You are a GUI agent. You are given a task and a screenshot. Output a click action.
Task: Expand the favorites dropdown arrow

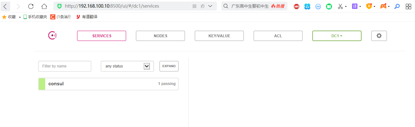tap(20, 17)
